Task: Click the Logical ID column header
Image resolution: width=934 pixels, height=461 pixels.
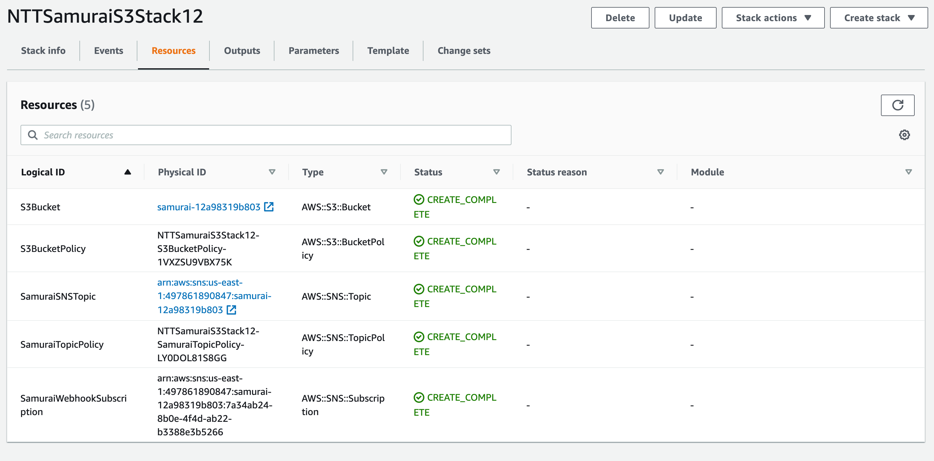Action: 43,172
